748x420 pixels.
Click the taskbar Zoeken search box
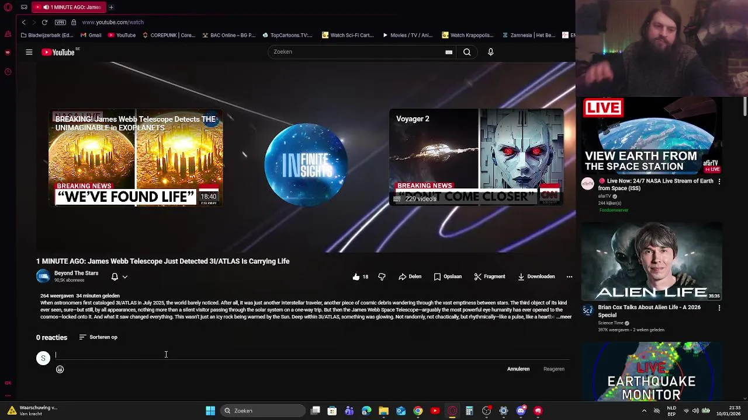tap(262, 411)
